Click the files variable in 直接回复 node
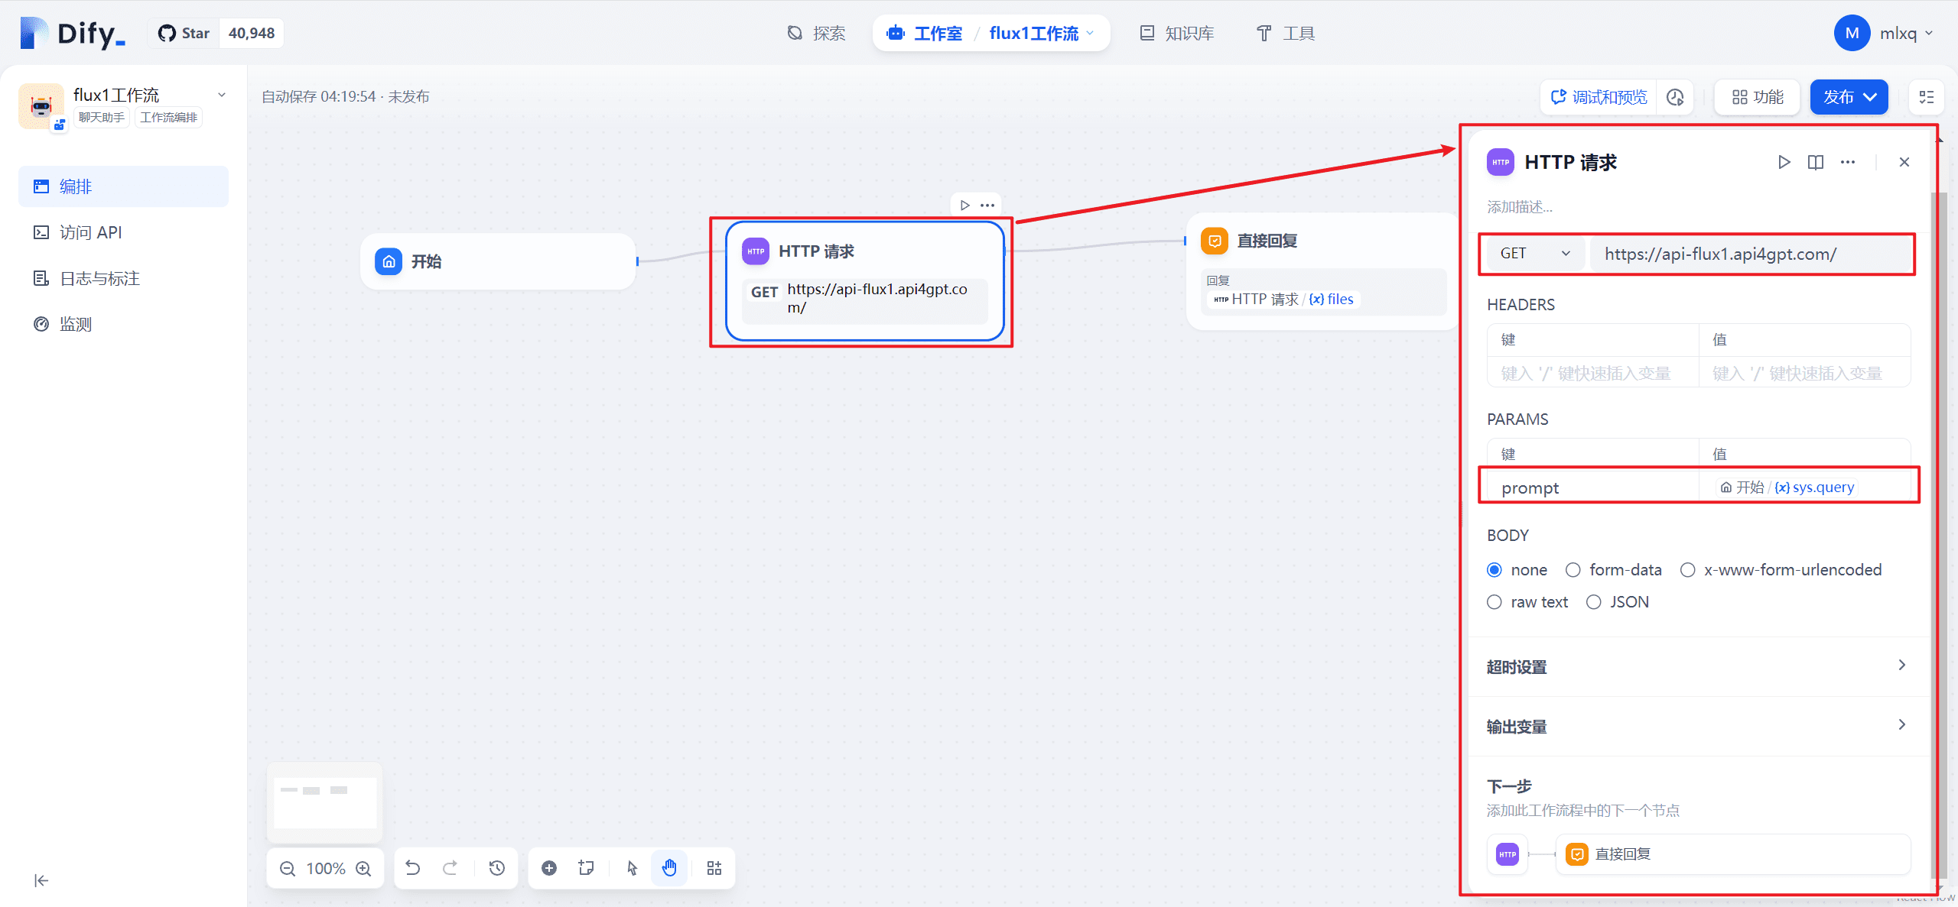1958x907 pixels. click(x=1332, y=299)
